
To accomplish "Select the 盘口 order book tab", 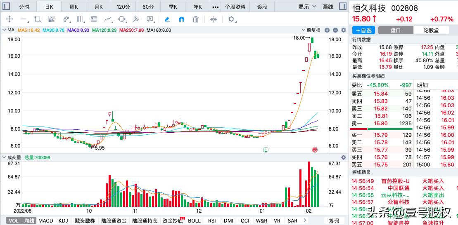I will coord(396,30).
